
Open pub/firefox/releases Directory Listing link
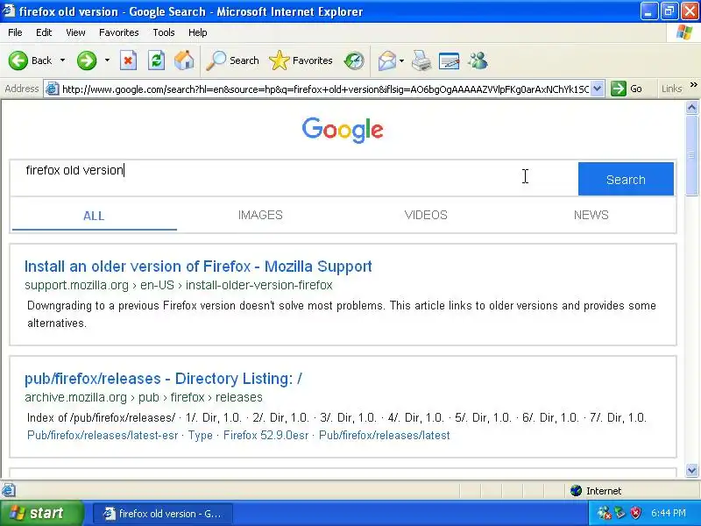click(x=163, y=379)
